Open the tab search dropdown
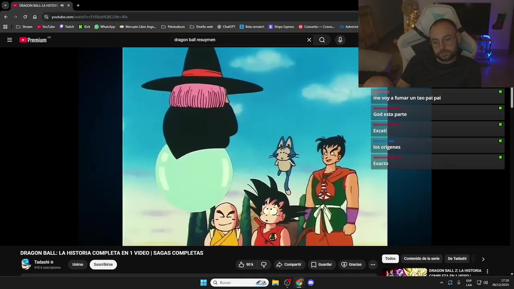The image size is (514, 289). point(5,6)
